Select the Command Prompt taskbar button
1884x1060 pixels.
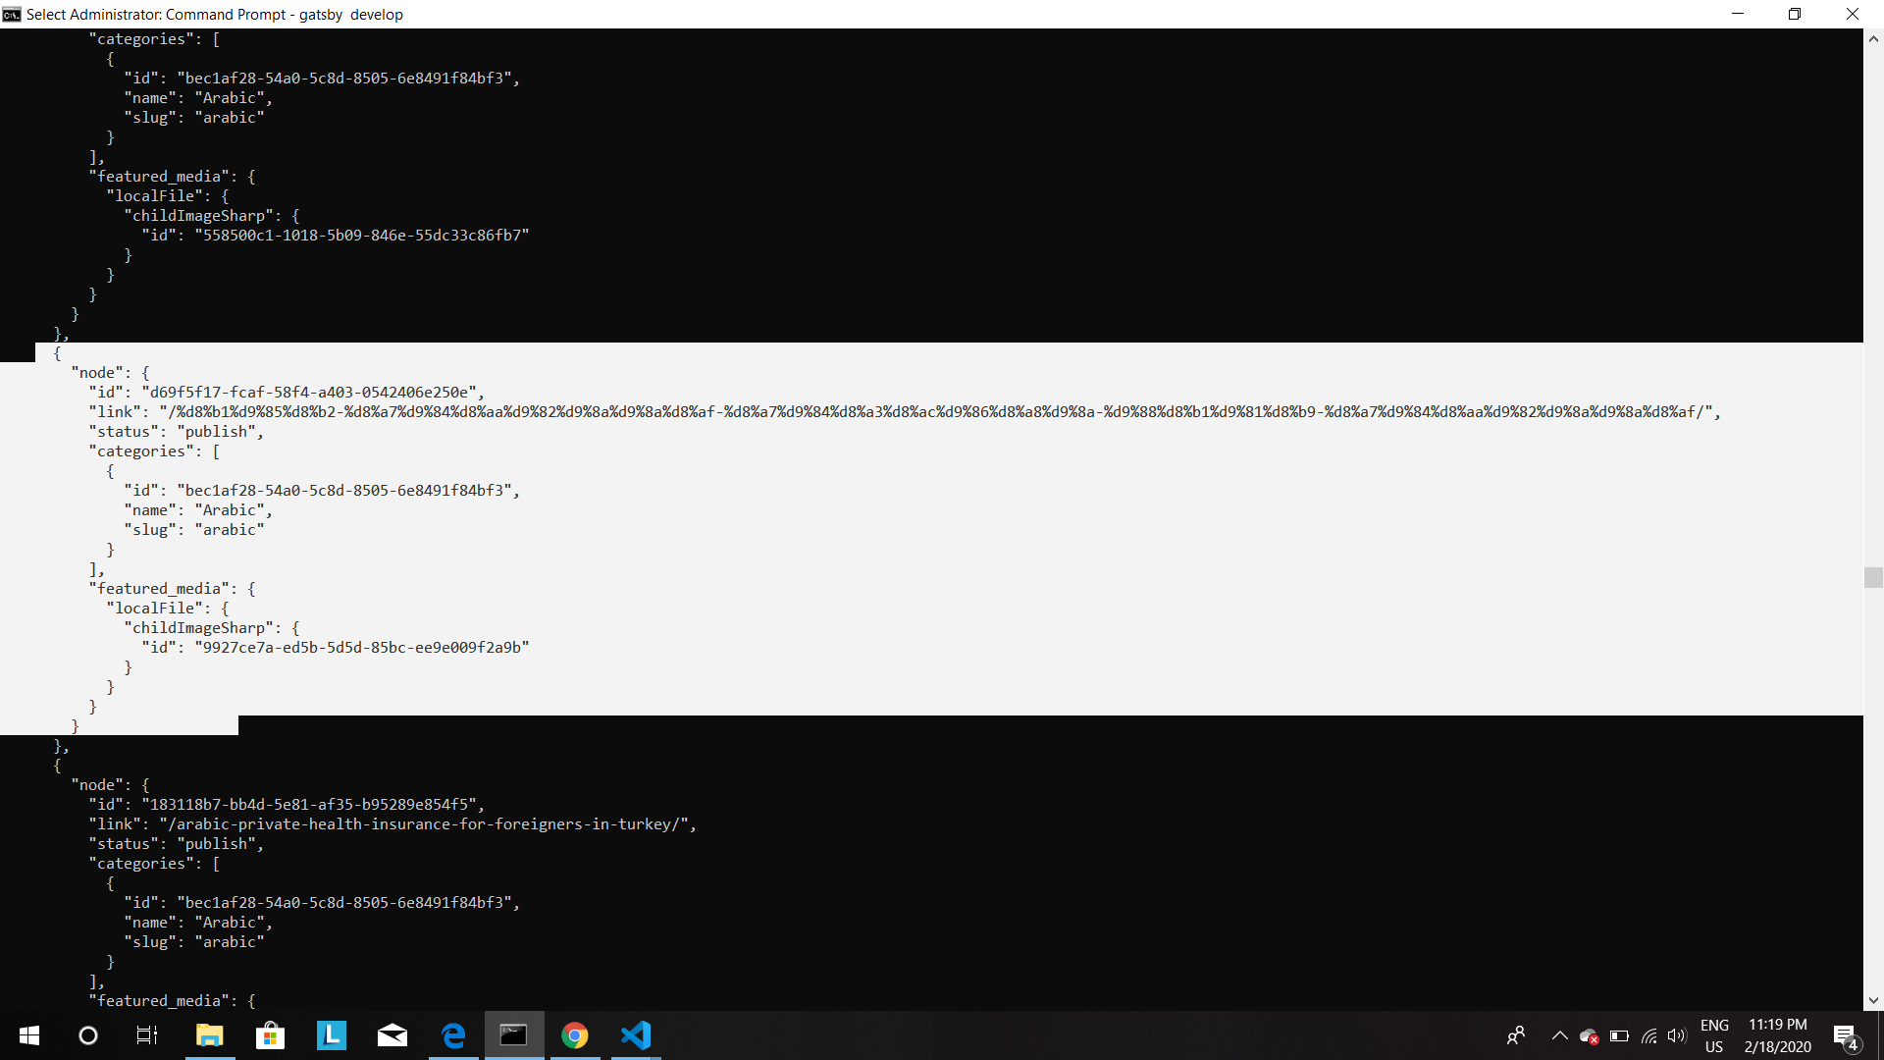514,1035
